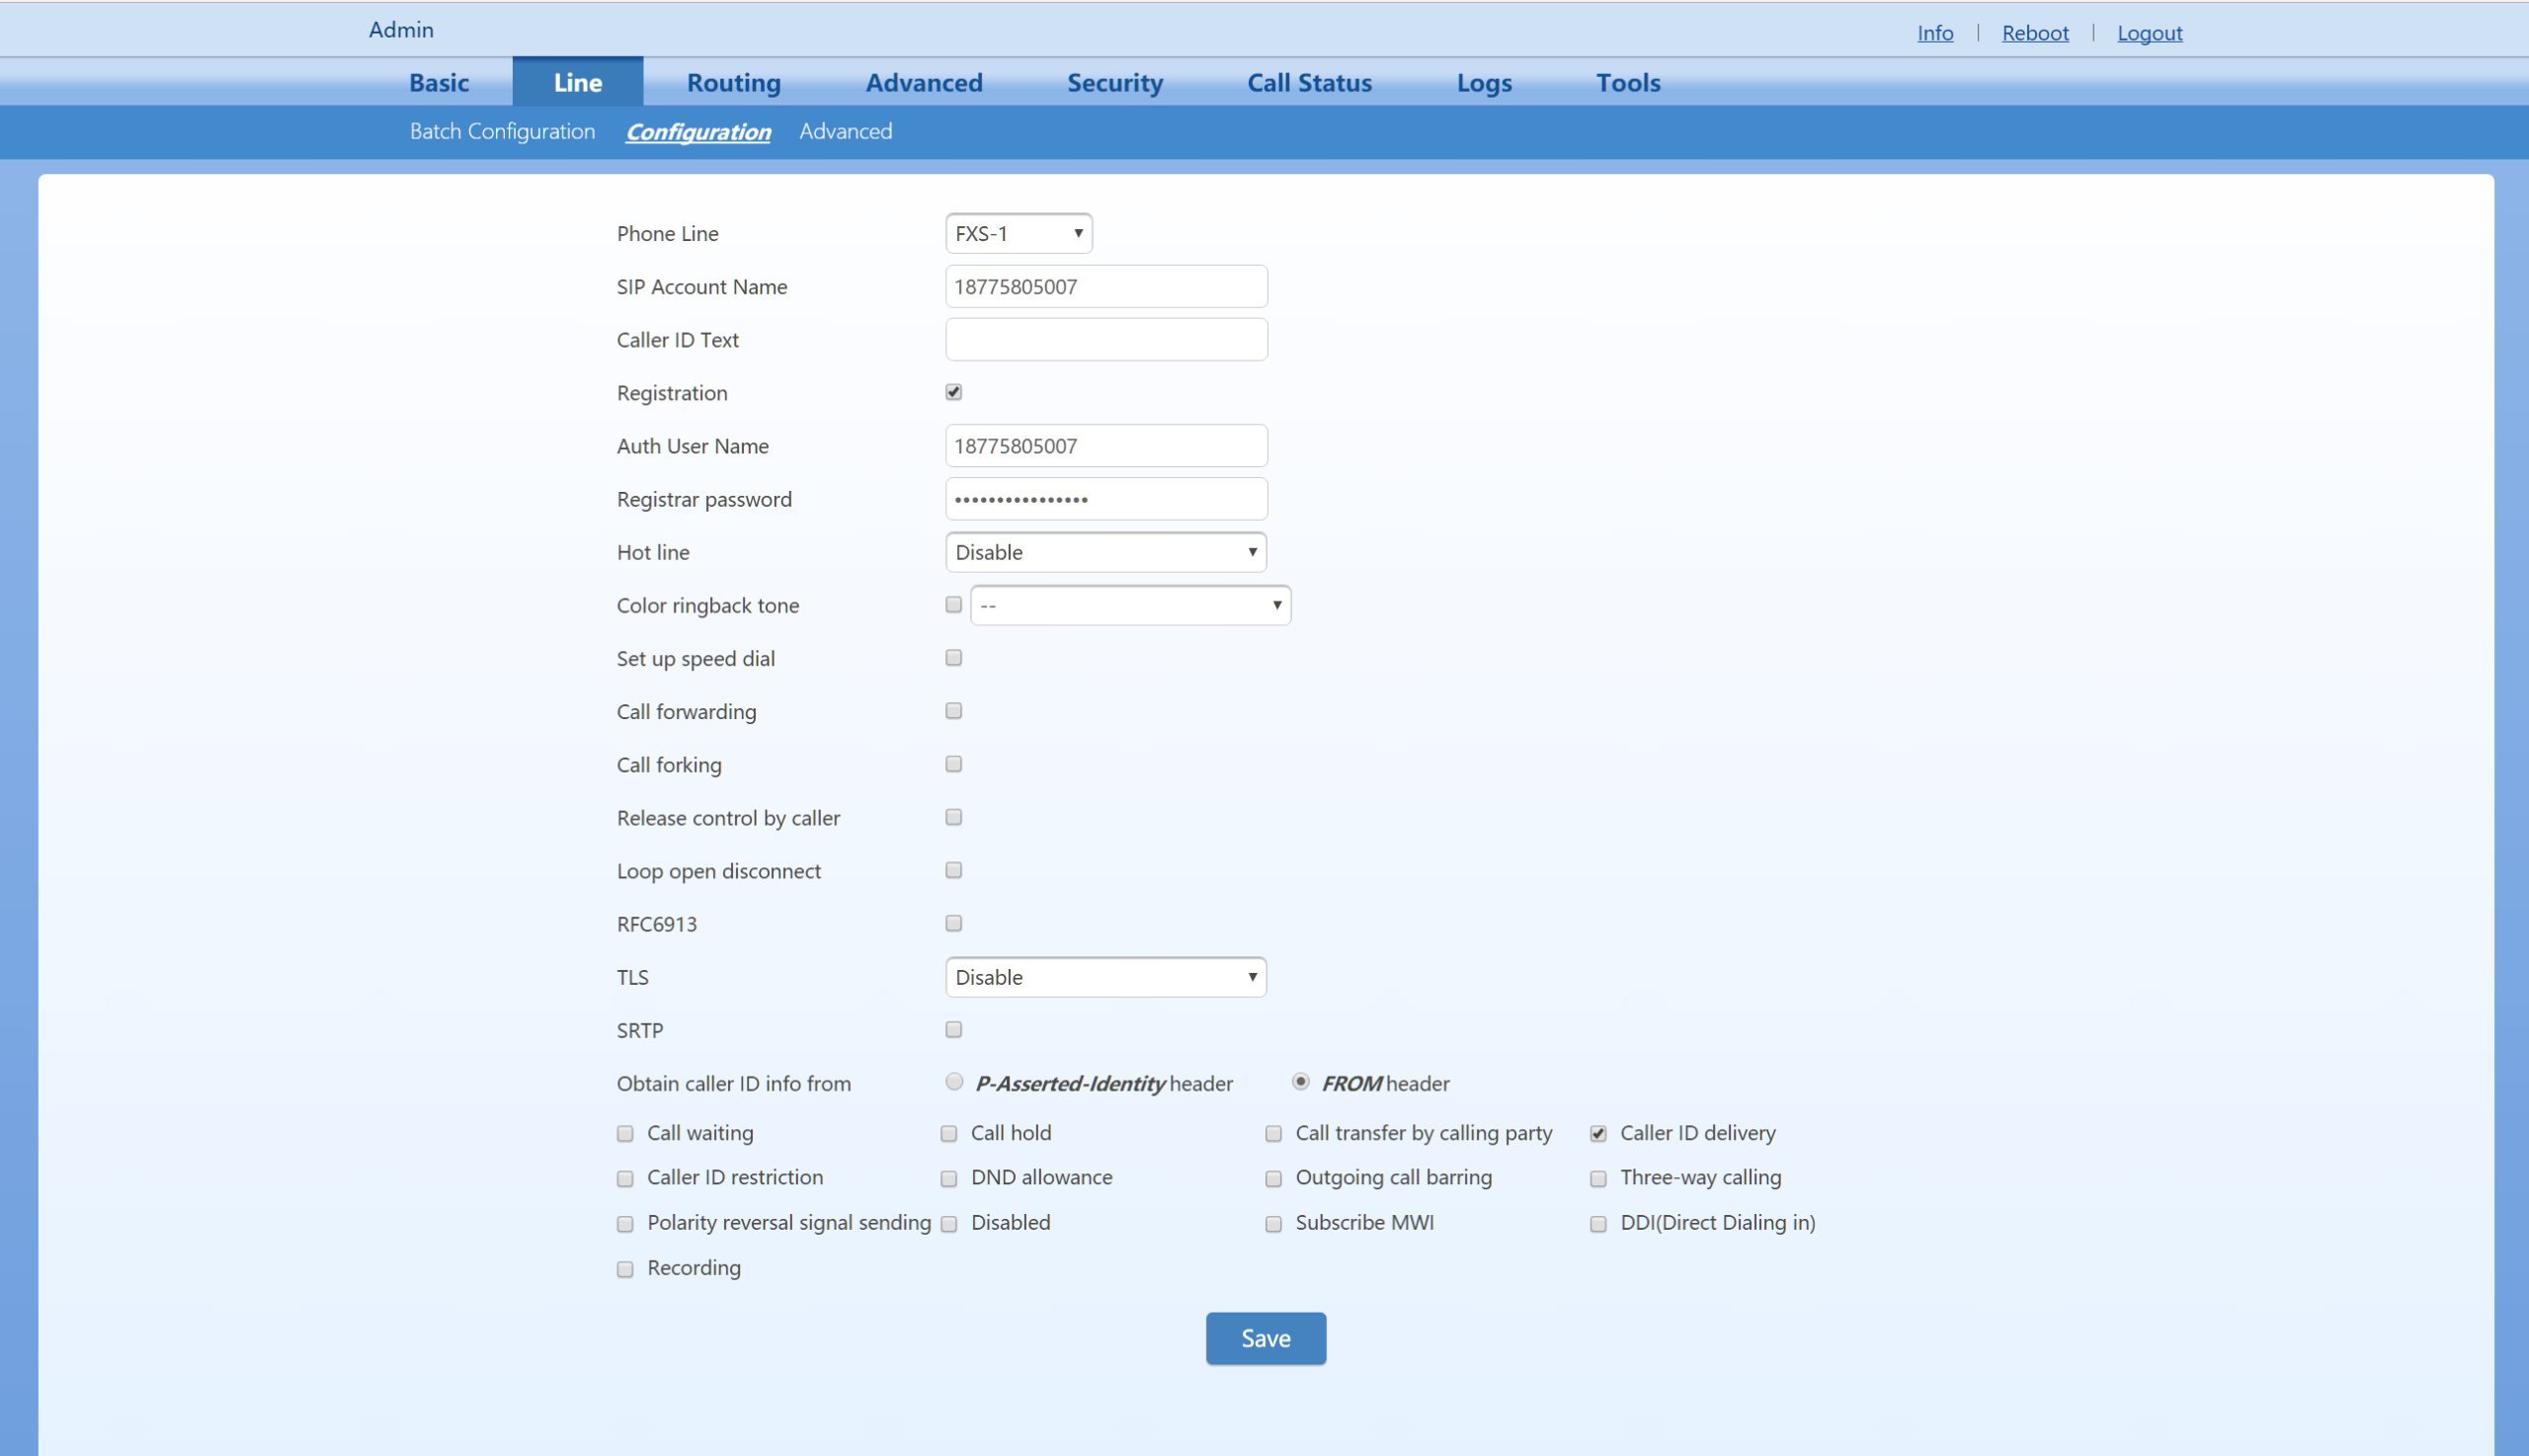The width and height of the screenshot is (2529, 1456).
Task: Open the Color ringback tone dropdown
Action: point(1130,605)
